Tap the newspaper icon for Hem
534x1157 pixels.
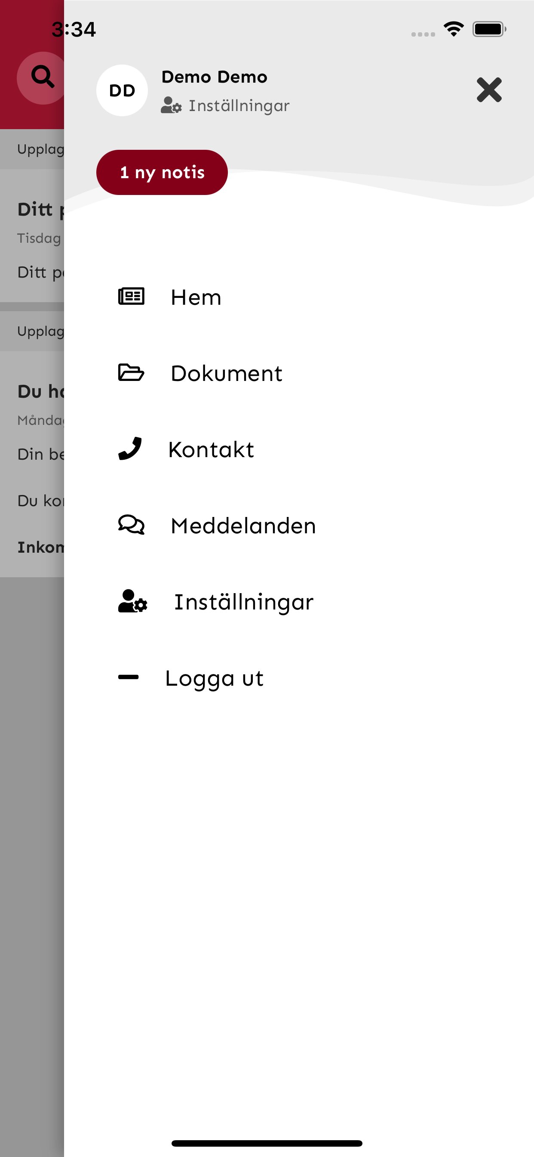pos(131,297)
